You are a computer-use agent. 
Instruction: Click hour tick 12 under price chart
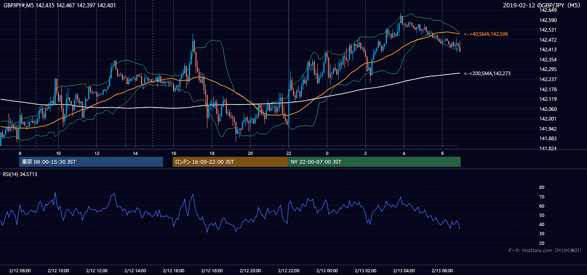96,153
